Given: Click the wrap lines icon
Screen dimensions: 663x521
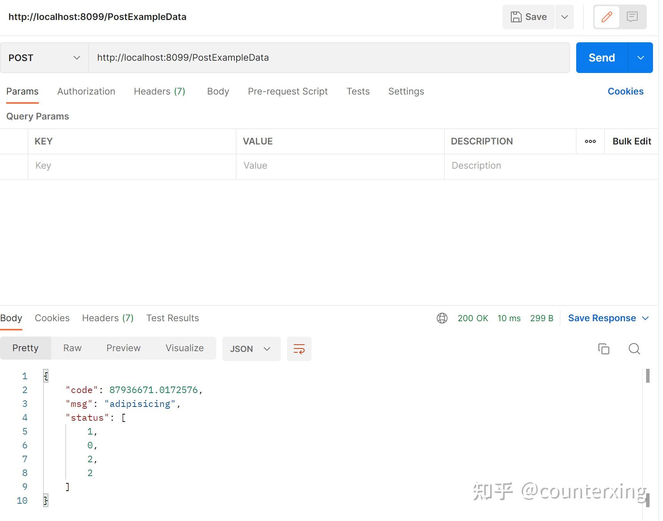Looking at the screenshot, I should (x=299, y=349).
